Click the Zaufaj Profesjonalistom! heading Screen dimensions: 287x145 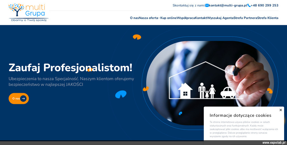[x=70, y=68]
